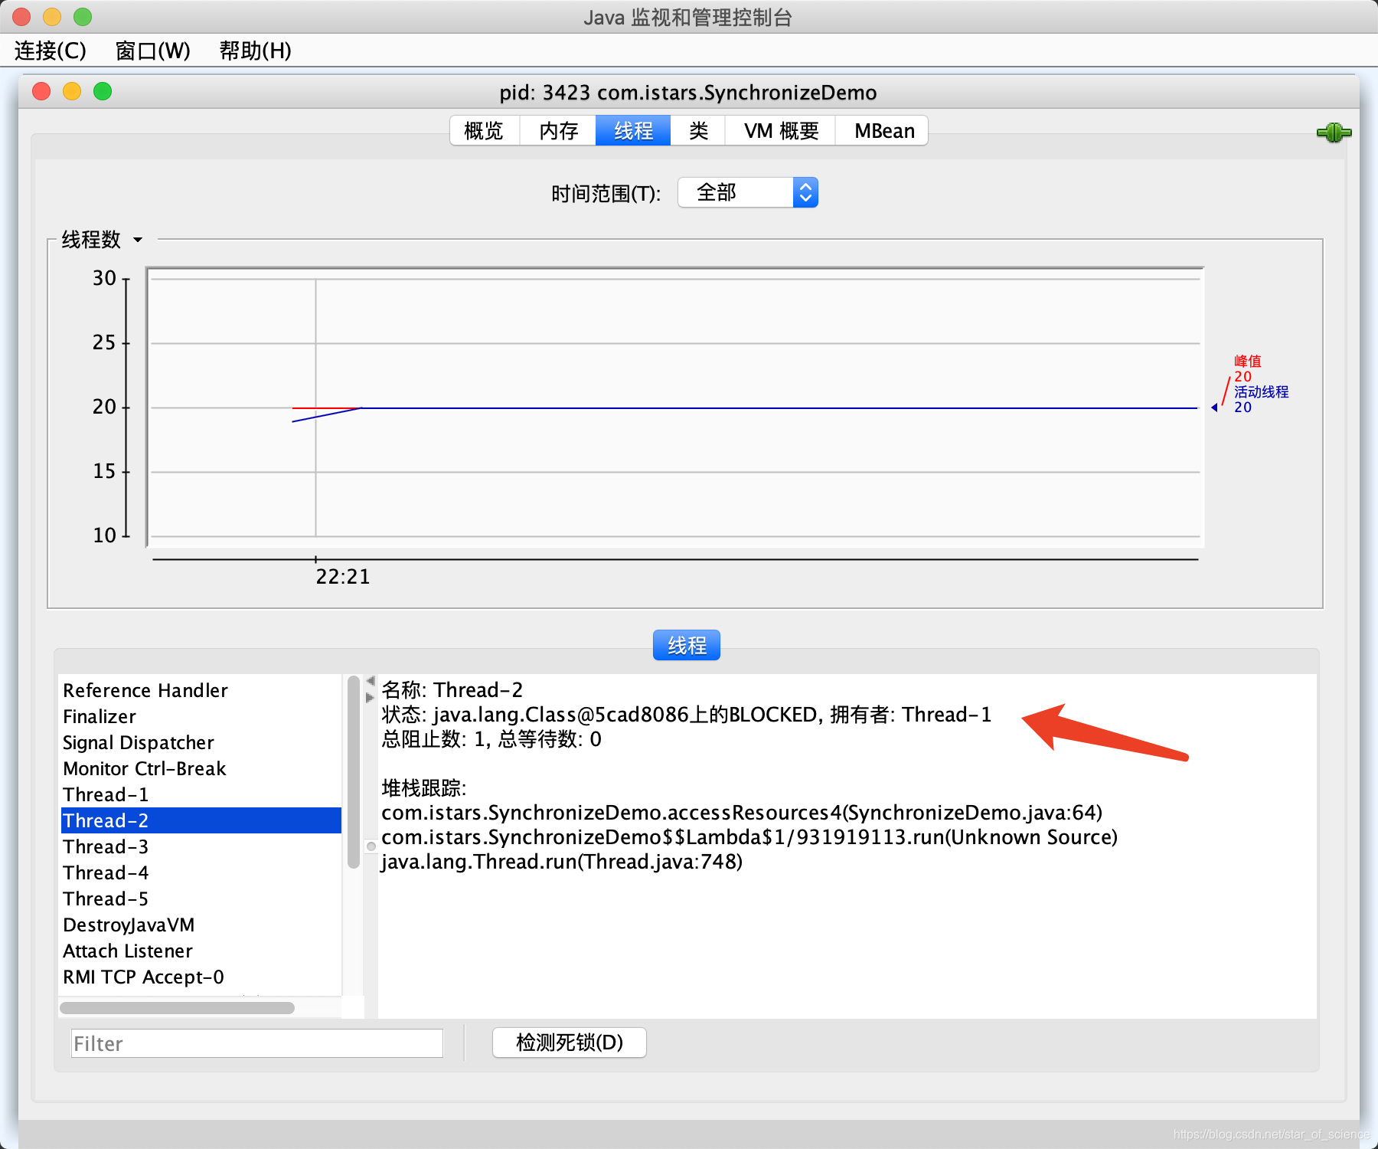The image size is (1378, 1149).
Task: Select Finalizer in thread list
Action: (201, 716)
